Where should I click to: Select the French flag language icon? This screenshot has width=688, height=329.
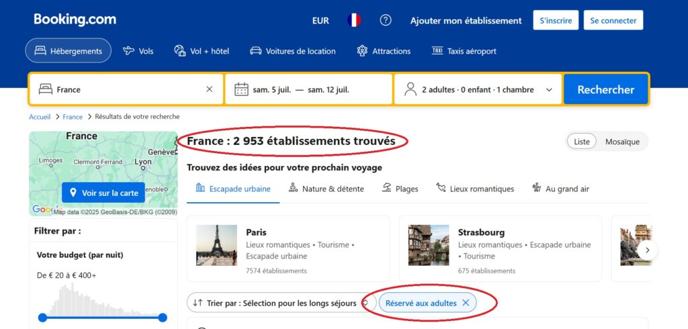click(354, 20)
